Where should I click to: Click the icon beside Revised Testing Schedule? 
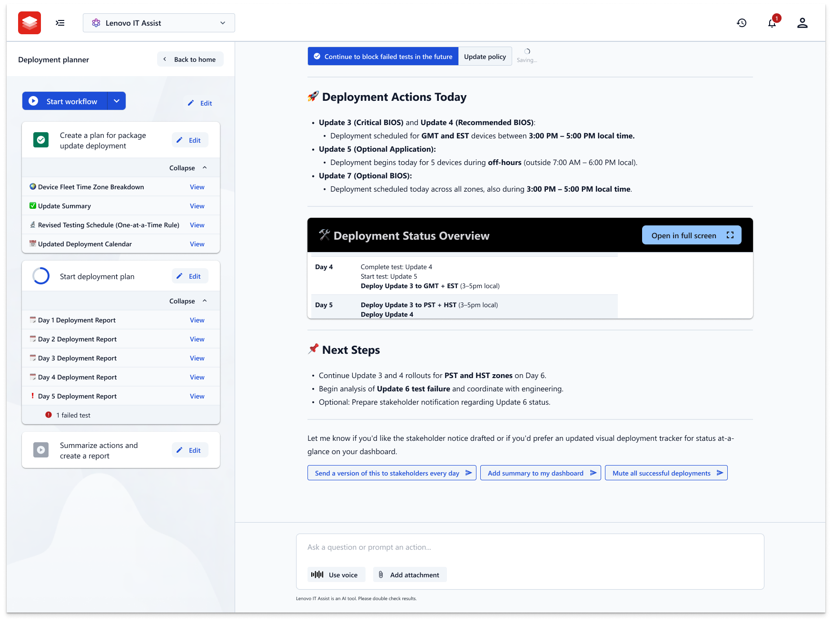click(33, 224)
